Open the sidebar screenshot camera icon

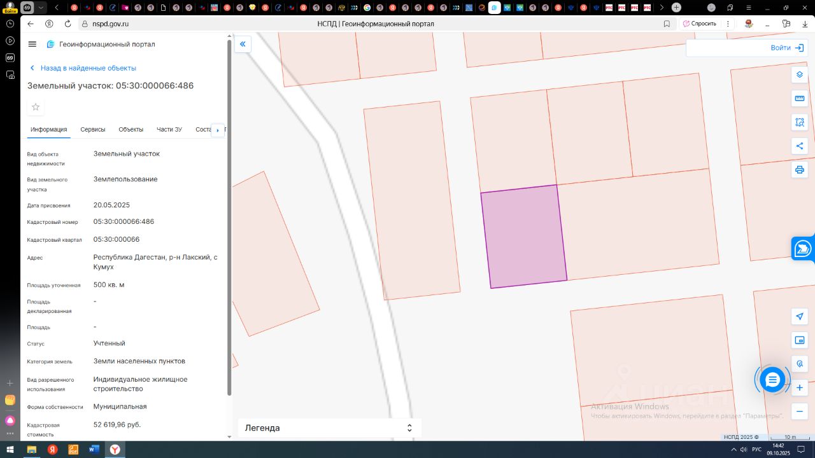(10, 75)
